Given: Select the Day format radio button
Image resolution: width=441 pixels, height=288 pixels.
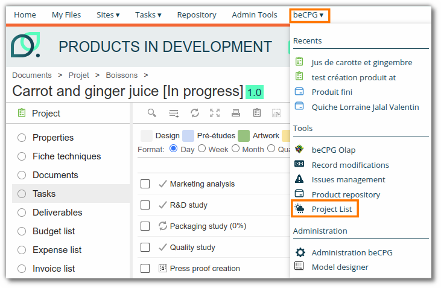Looking at the screenshot, I should point(174,149).
